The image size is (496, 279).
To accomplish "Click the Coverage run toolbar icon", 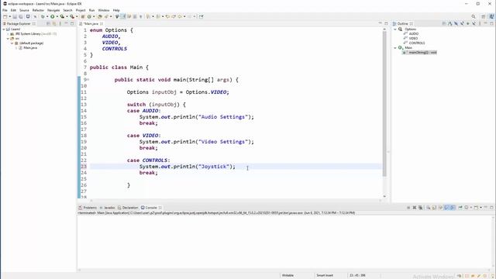I will (x=62, y=16).
